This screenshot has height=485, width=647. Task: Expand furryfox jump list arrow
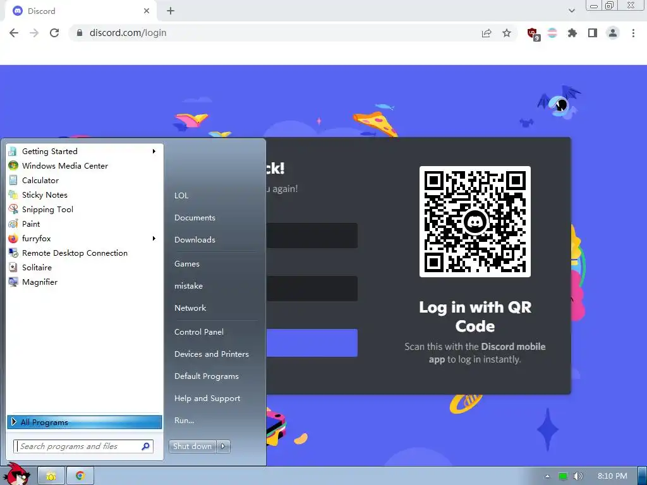154,238
